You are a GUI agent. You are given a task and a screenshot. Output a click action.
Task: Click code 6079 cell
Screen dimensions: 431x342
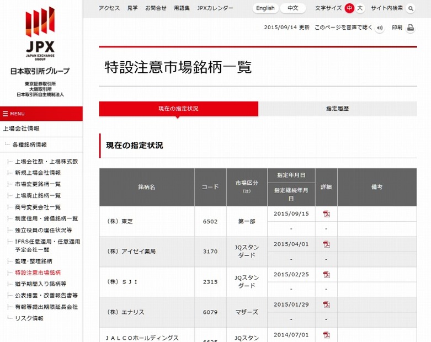click(210, 312)
